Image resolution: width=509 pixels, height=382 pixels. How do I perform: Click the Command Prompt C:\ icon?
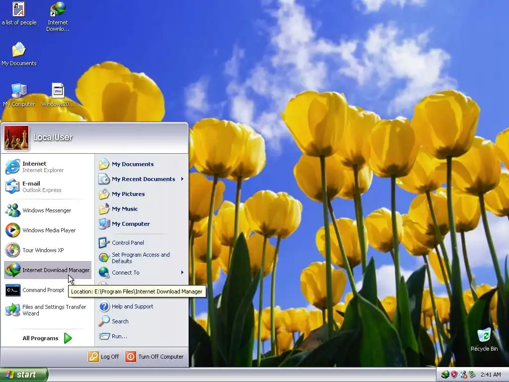pos(12,290)
